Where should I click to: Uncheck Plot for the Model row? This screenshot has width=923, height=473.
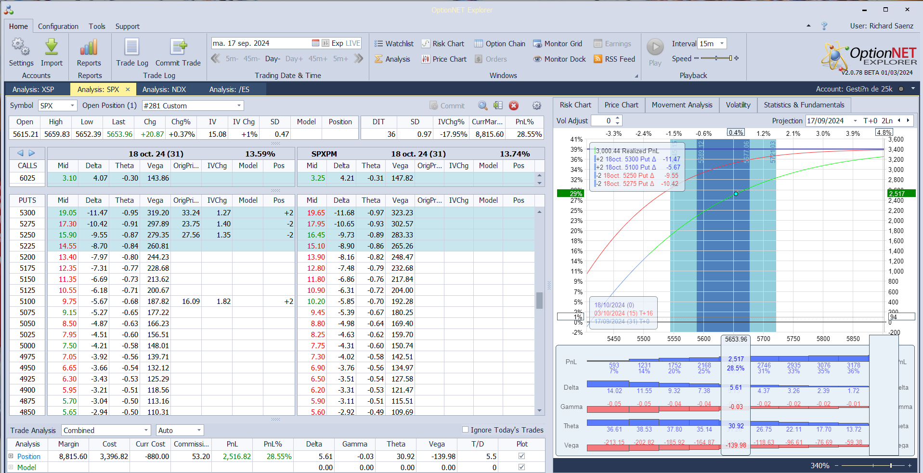click(x=521, y=467)
